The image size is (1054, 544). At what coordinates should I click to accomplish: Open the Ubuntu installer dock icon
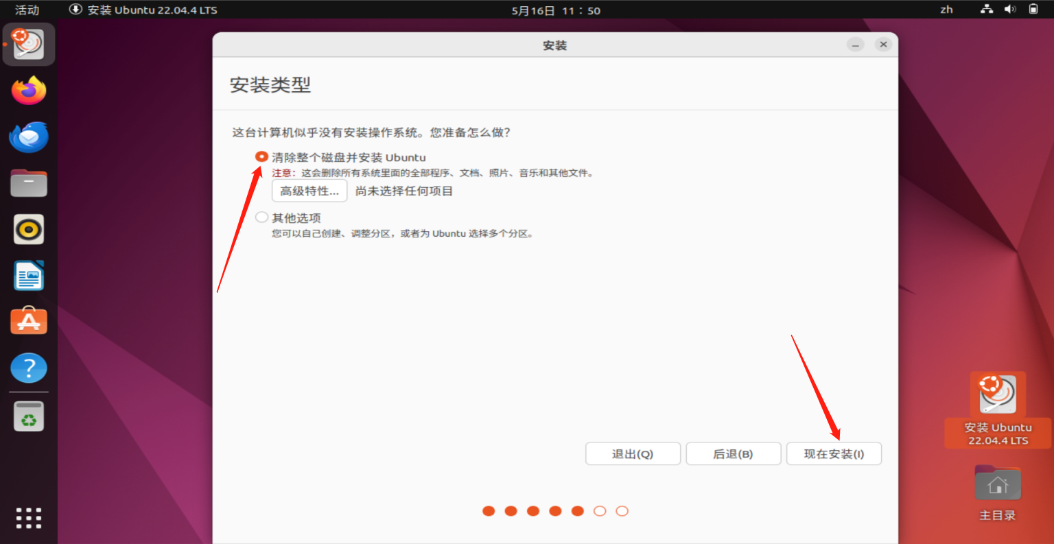coord(29,45)
